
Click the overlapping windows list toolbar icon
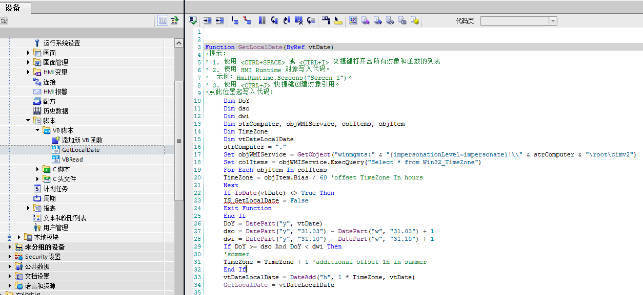pyautogui.click(x=403, y=20)
